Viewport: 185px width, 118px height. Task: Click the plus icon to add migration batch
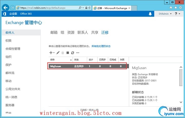click(x=51, y=53)
